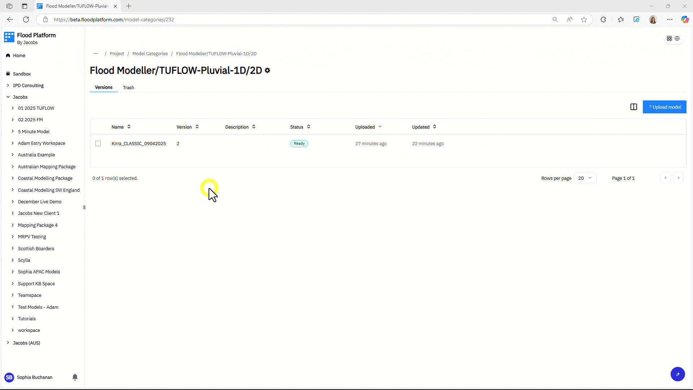
Task: Click the Upload model button
Action: point(664,107)
